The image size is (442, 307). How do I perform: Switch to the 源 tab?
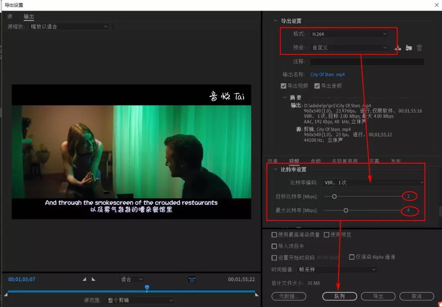(x=10, y=16)
